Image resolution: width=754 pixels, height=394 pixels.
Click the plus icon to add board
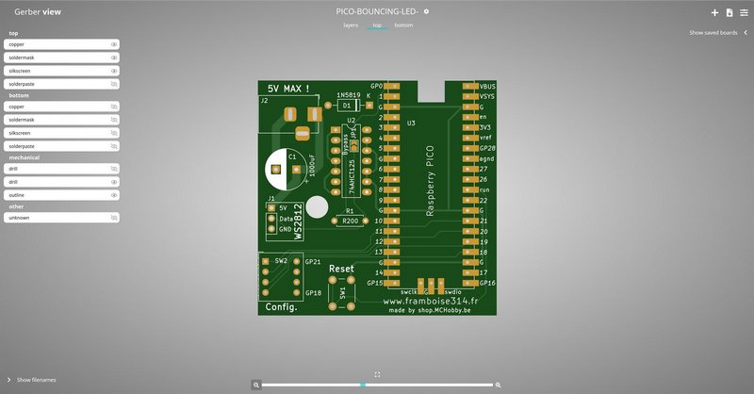[714, 13]
